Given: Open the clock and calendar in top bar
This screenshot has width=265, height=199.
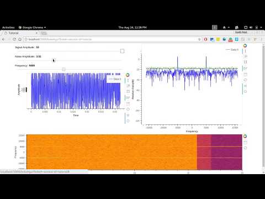Looking at the screenshot, I should (132, 28).
